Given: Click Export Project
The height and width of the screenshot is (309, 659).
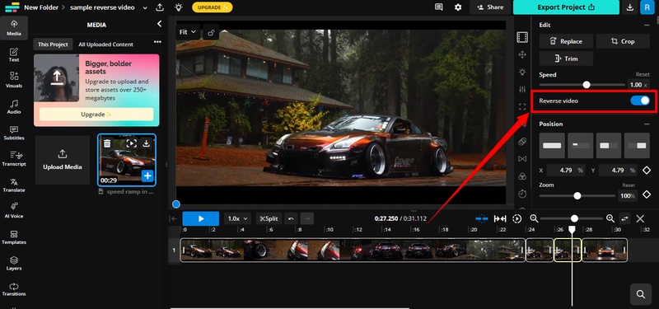Looking at the screenshot, I should click(566, 7).
